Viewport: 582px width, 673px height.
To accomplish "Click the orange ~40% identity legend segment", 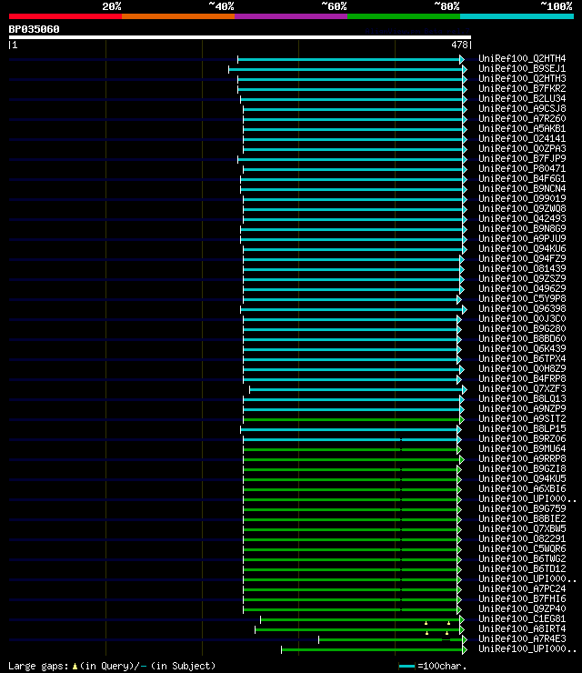I will pyautogui.click(x=178, y=16).
